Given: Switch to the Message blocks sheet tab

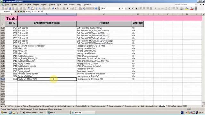Looking at the screenshot, I should point(81,106).
